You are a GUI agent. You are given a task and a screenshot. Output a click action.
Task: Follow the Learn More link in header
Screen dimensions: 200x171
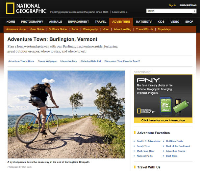(x=120, y=12)
